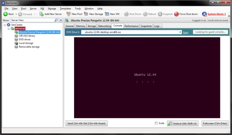This screenshot has height=135, width=232.
Task: Click Send Ctrl+Alt+Del button
Action: click(x=87, y=123)
